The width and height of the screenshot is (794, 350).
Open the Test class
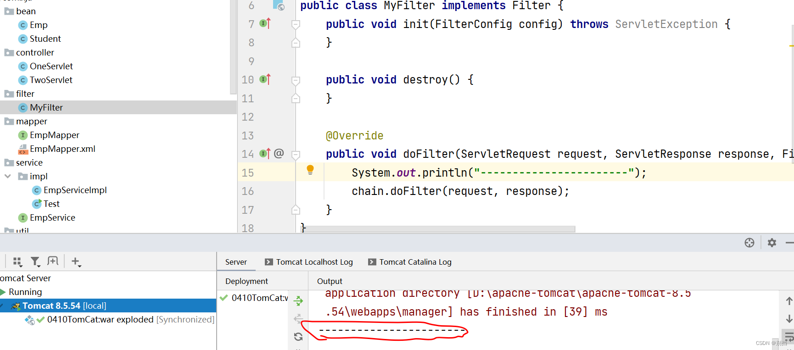[51, 204]
